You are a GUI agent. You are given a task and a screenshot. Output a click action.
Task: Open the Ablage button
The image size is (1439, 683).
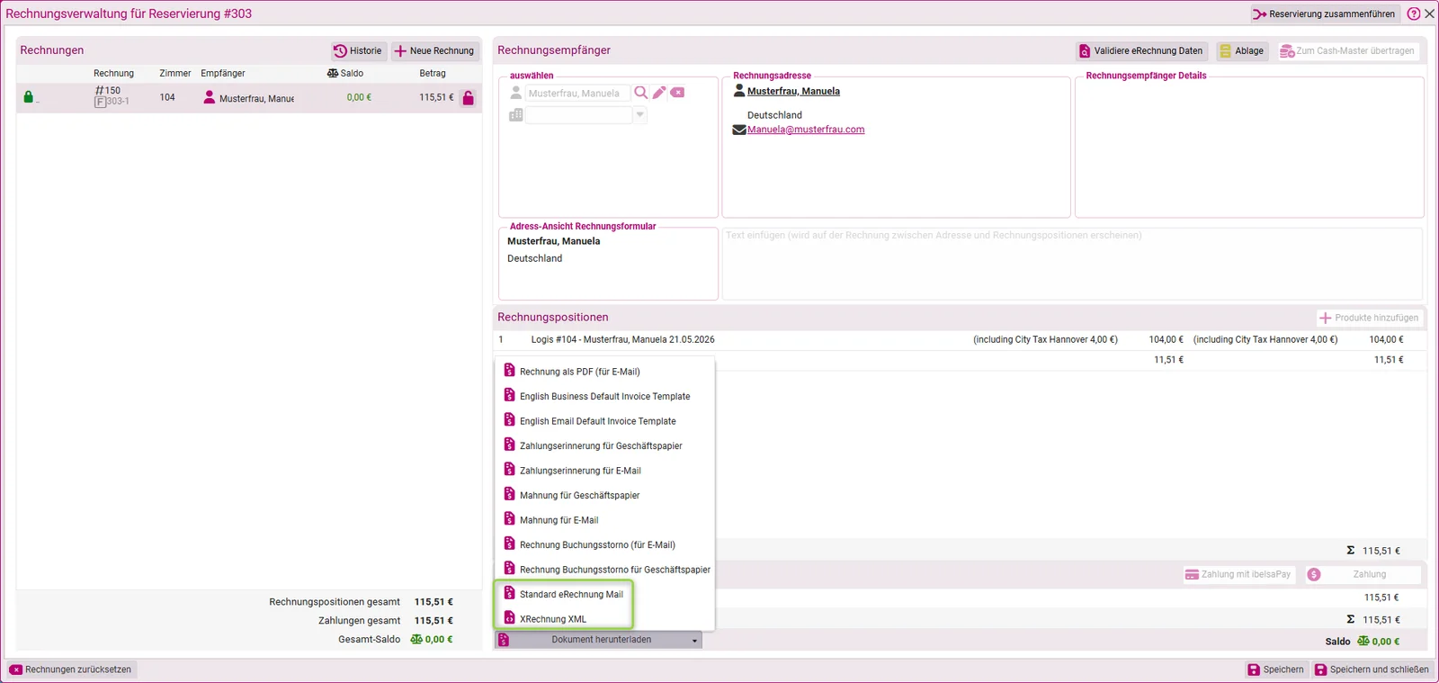point(1242,51)
